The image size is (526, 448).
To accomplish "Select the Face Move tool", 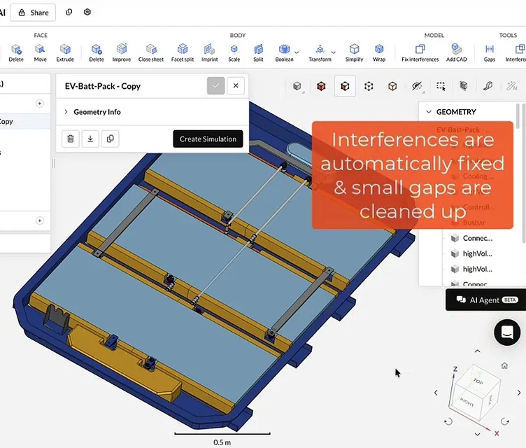I will tap(41, 52).
